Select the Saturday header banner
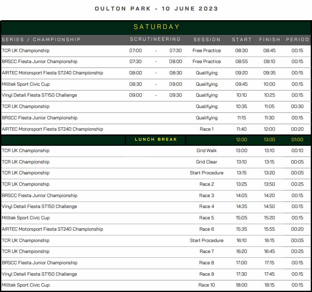This screenshot has height=292, width=312. 156,27
